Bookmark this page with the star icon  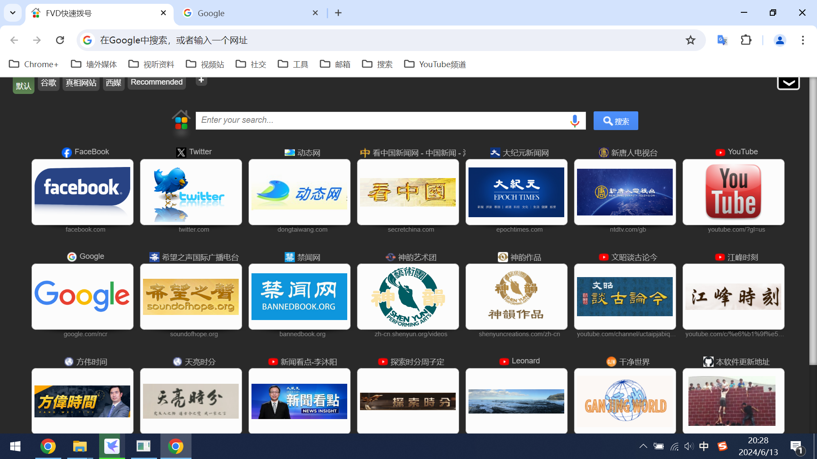(690, 40)
